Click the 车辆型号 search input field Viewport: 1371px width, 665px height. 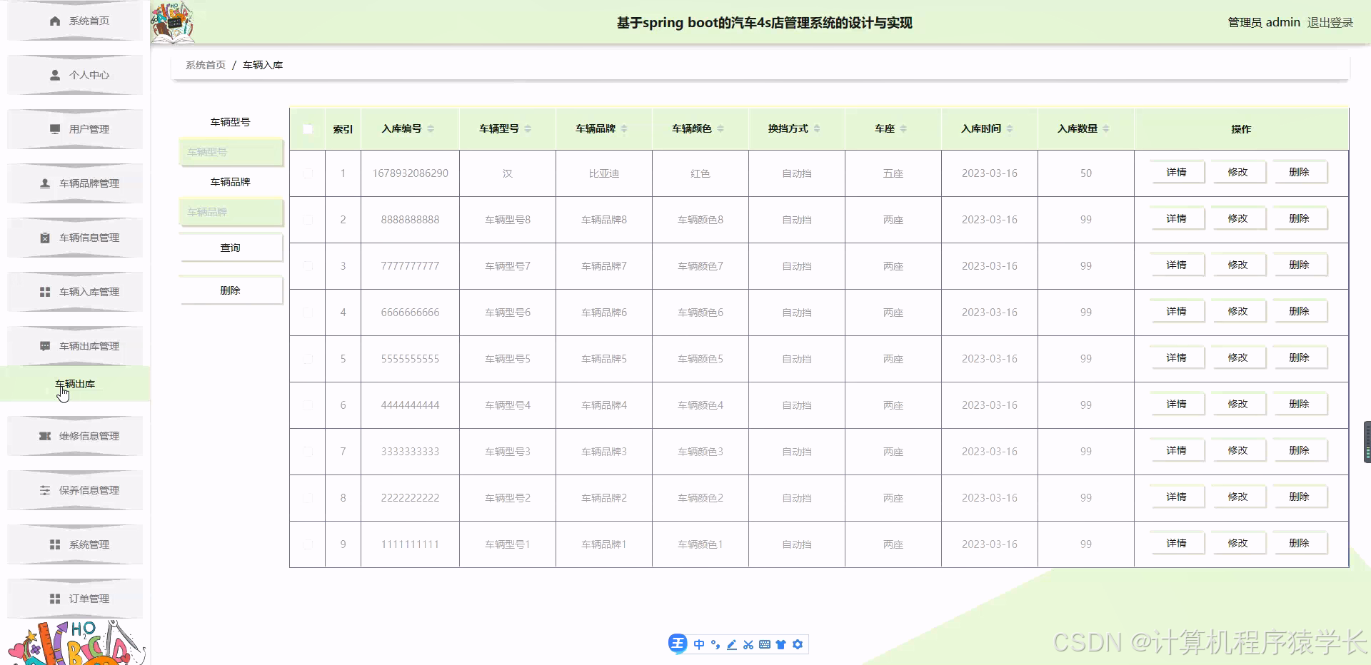point(230,152)
